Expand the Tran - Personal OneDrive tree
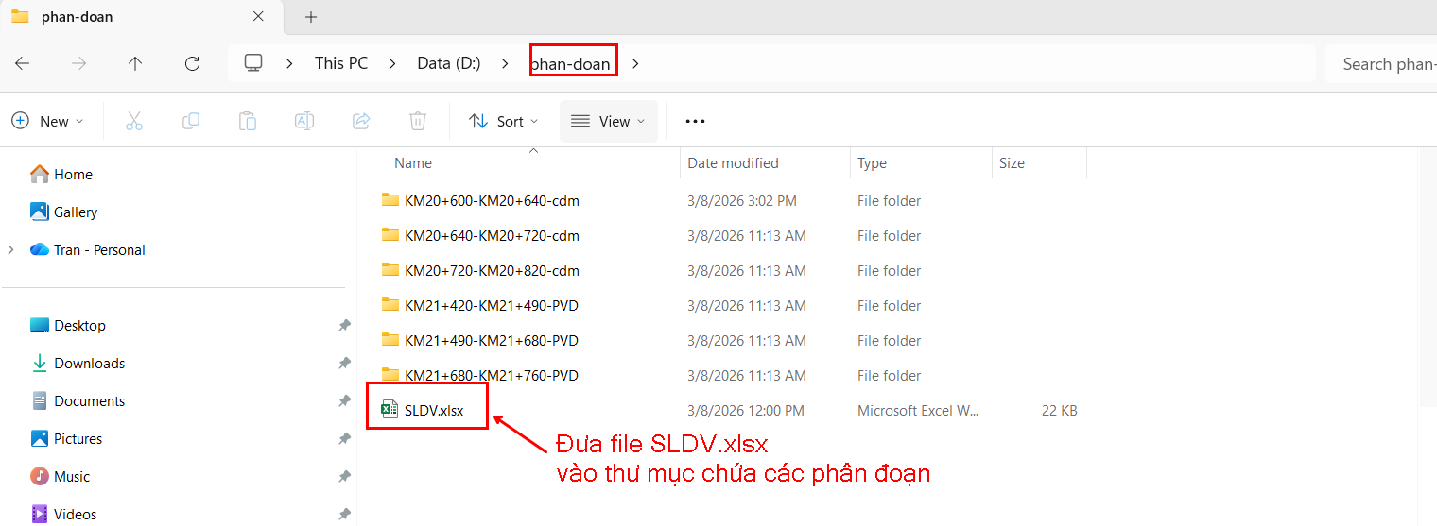The height and width of the screenshot is (526, 1437). [10, 249]
